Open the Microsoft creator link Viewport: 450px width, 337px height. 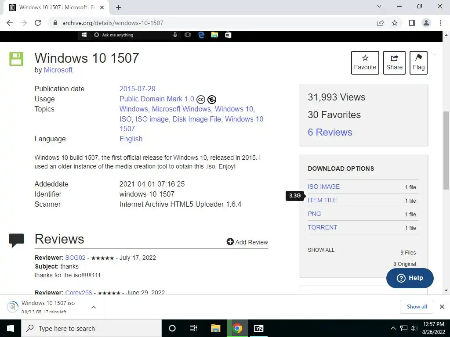pos(58,70)
